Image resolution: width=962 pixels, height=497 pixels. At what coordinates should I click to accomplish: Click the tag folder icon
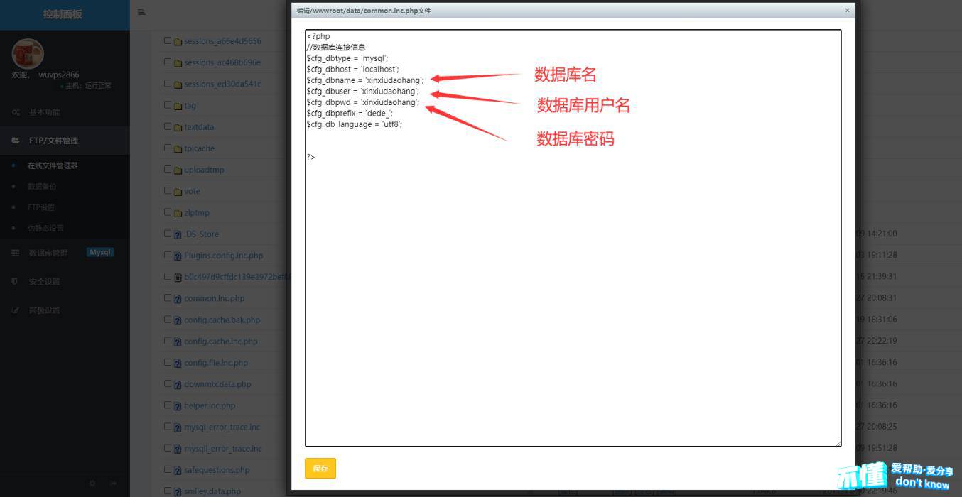pos(178,106)
